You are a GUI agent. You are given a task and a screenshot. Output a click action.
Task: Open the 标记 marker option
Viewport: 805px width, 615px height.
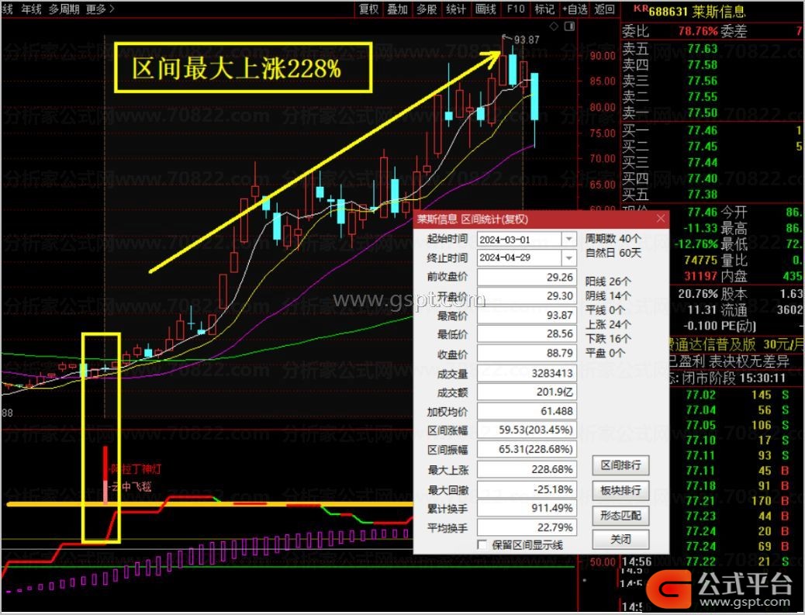pos(544,9)
